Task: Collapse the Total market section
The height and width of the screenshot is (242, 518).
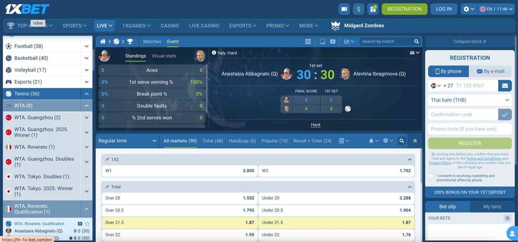Action: pyautogui.click(x=409, y=187)
